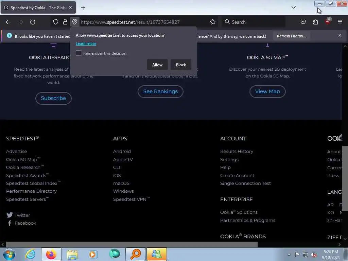Open the users app in taskbar
348x261 pixels.
tap(156, 254)
